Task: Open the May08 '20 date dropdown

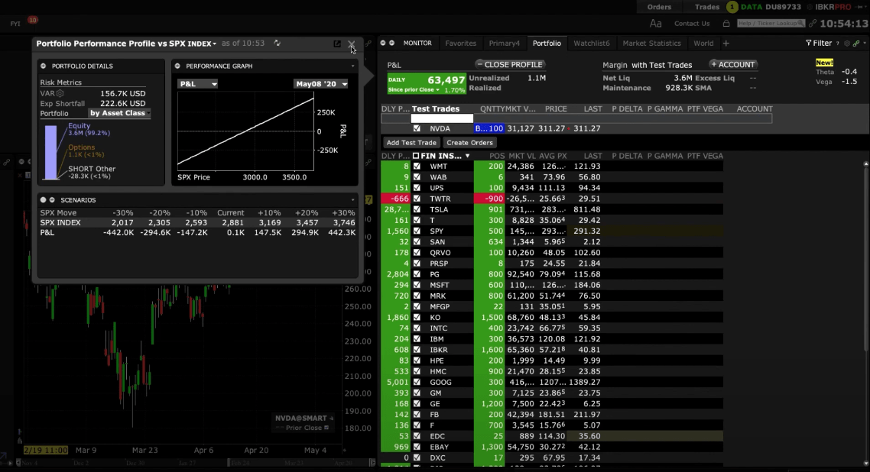Action: [320, 84]
